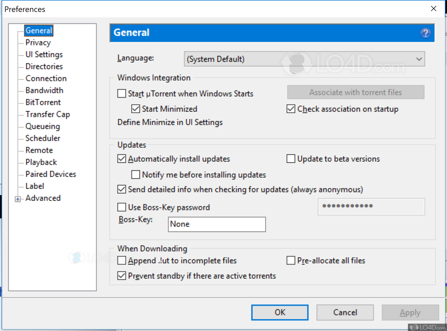The width and height of the screenshot is (447, 331).
Task: Open the Bandwidth settings page
Action: (44, 90)
